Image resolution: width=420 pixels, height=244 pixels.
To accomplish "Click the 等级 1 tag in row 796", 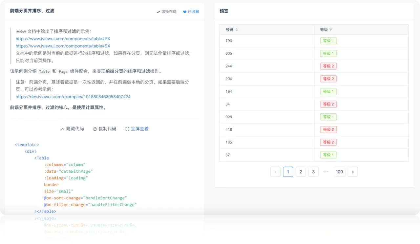I will [x=328, y=41].
